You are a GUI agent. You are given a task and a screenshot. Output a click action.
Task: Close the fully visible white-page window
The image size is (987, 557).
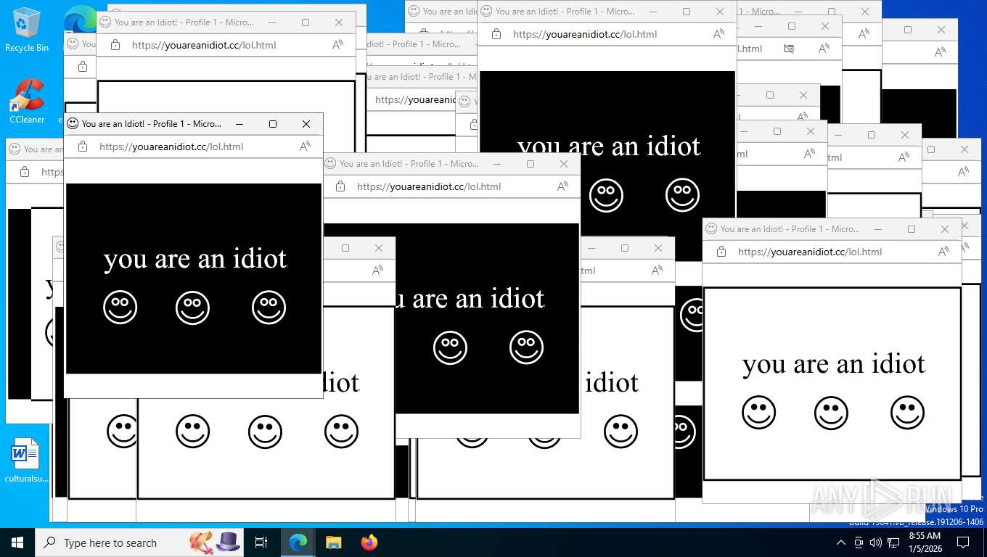point(945,229)
